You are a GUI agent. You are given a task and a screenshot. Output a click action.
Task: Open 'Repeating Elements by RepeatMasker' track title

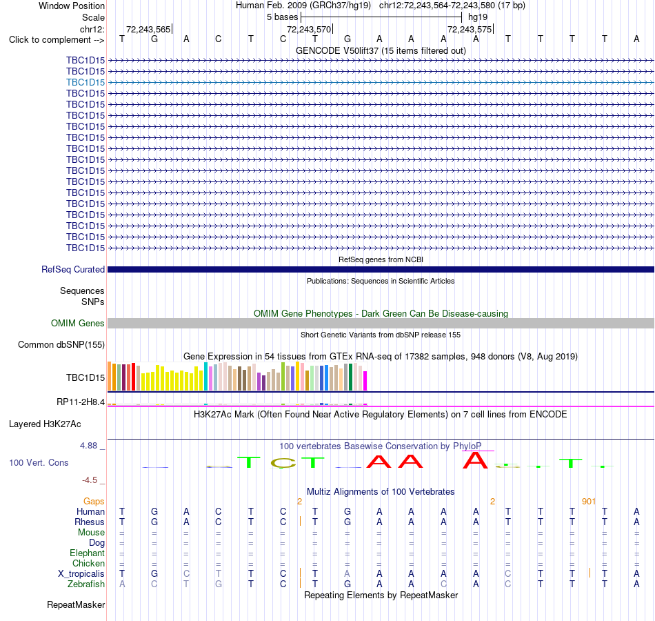[381, 595]
